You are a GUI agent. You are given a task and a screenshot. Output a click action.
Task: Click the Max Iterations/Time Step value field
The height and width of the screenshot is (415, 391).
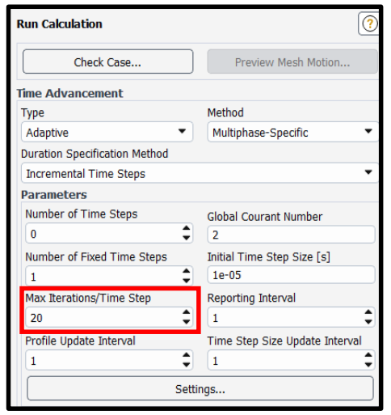pyautogui.click(x=103, y=317)
